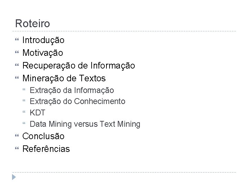Select the Extração do Conhecimento sub-item
Viewport: 248px width, 186px height.
click(x=77, y=102)
